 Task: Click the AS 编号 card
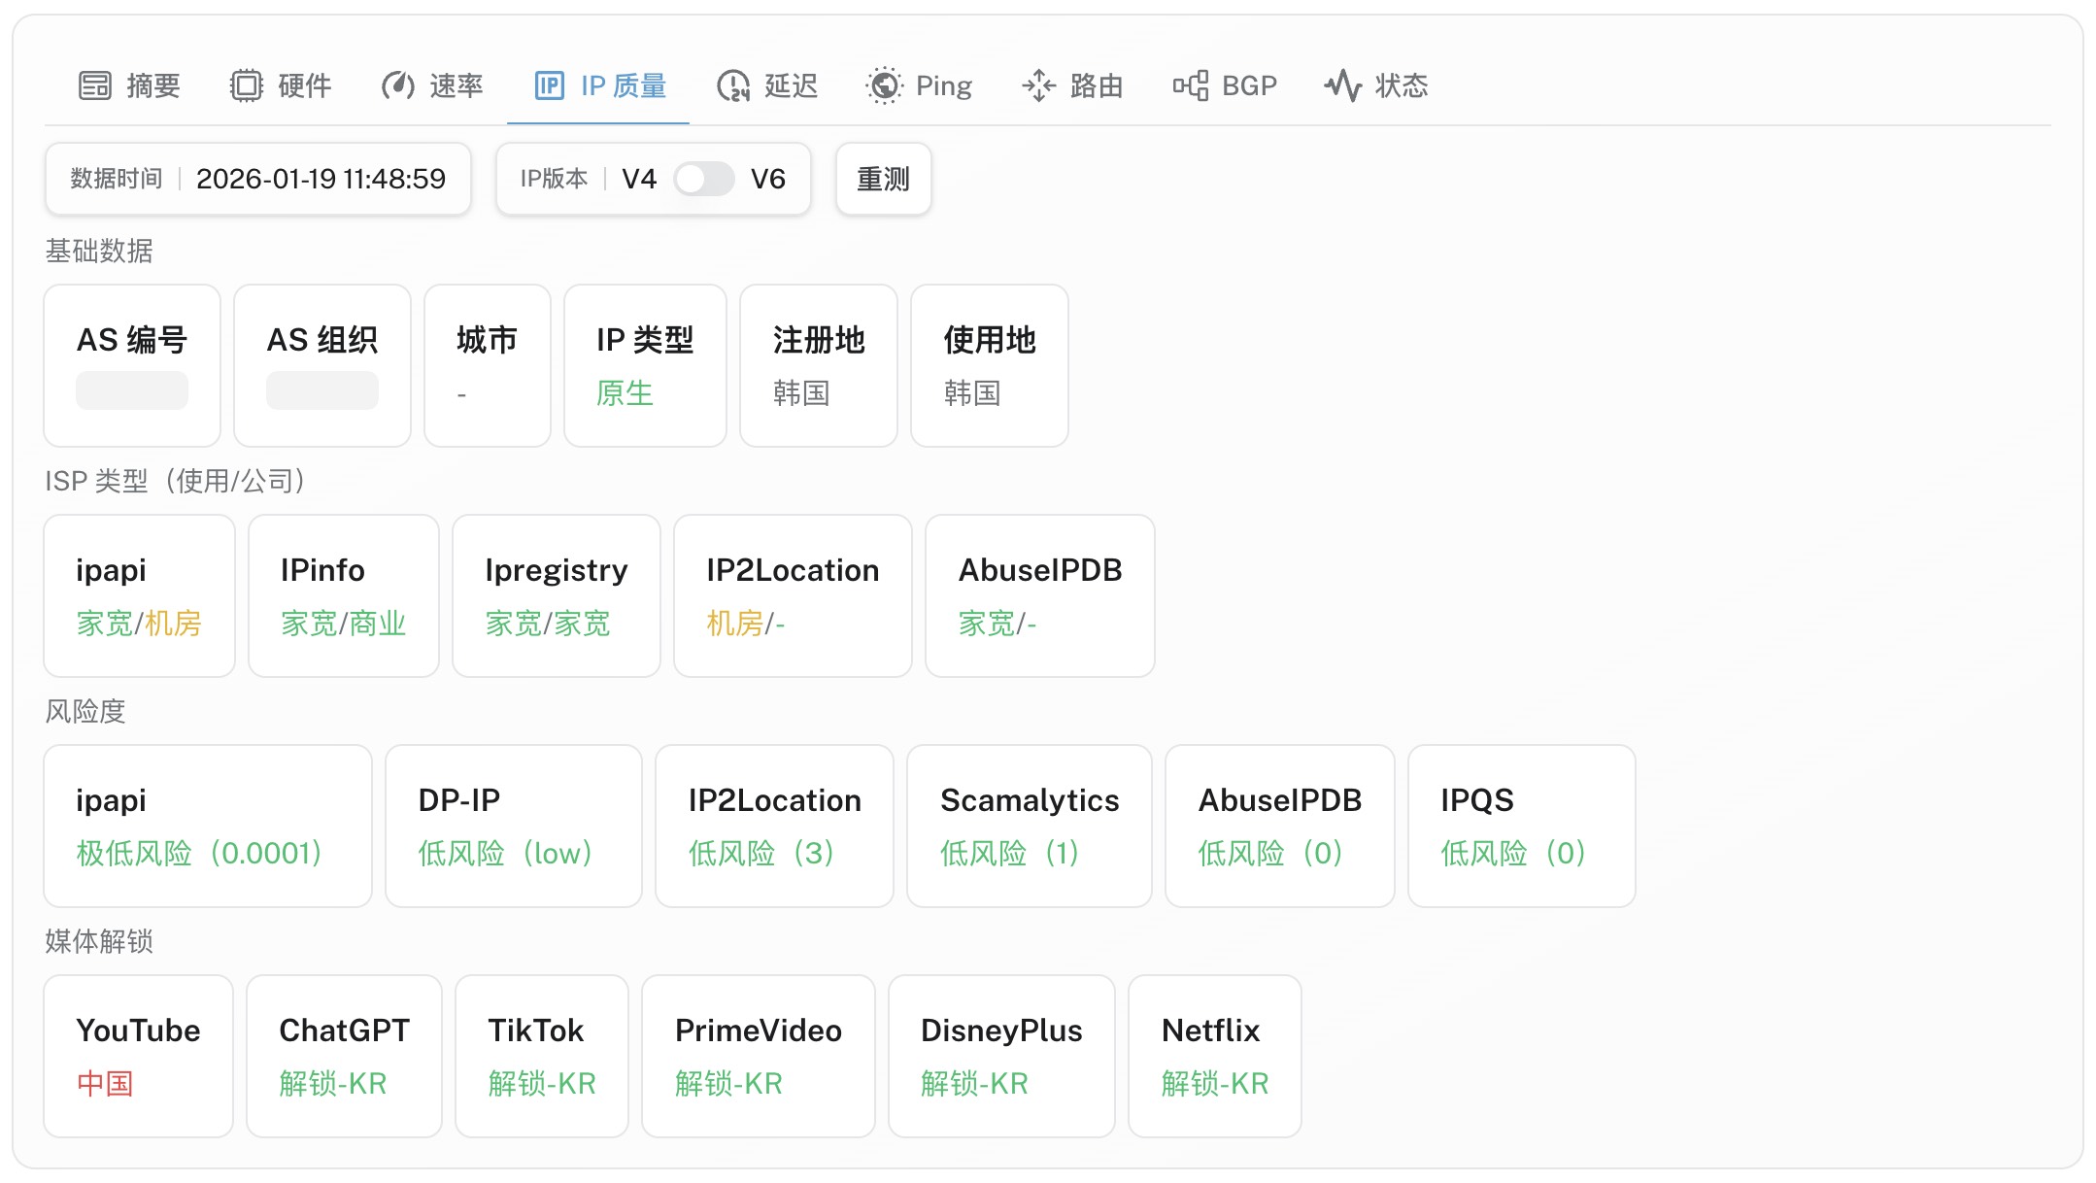point(132,365)
